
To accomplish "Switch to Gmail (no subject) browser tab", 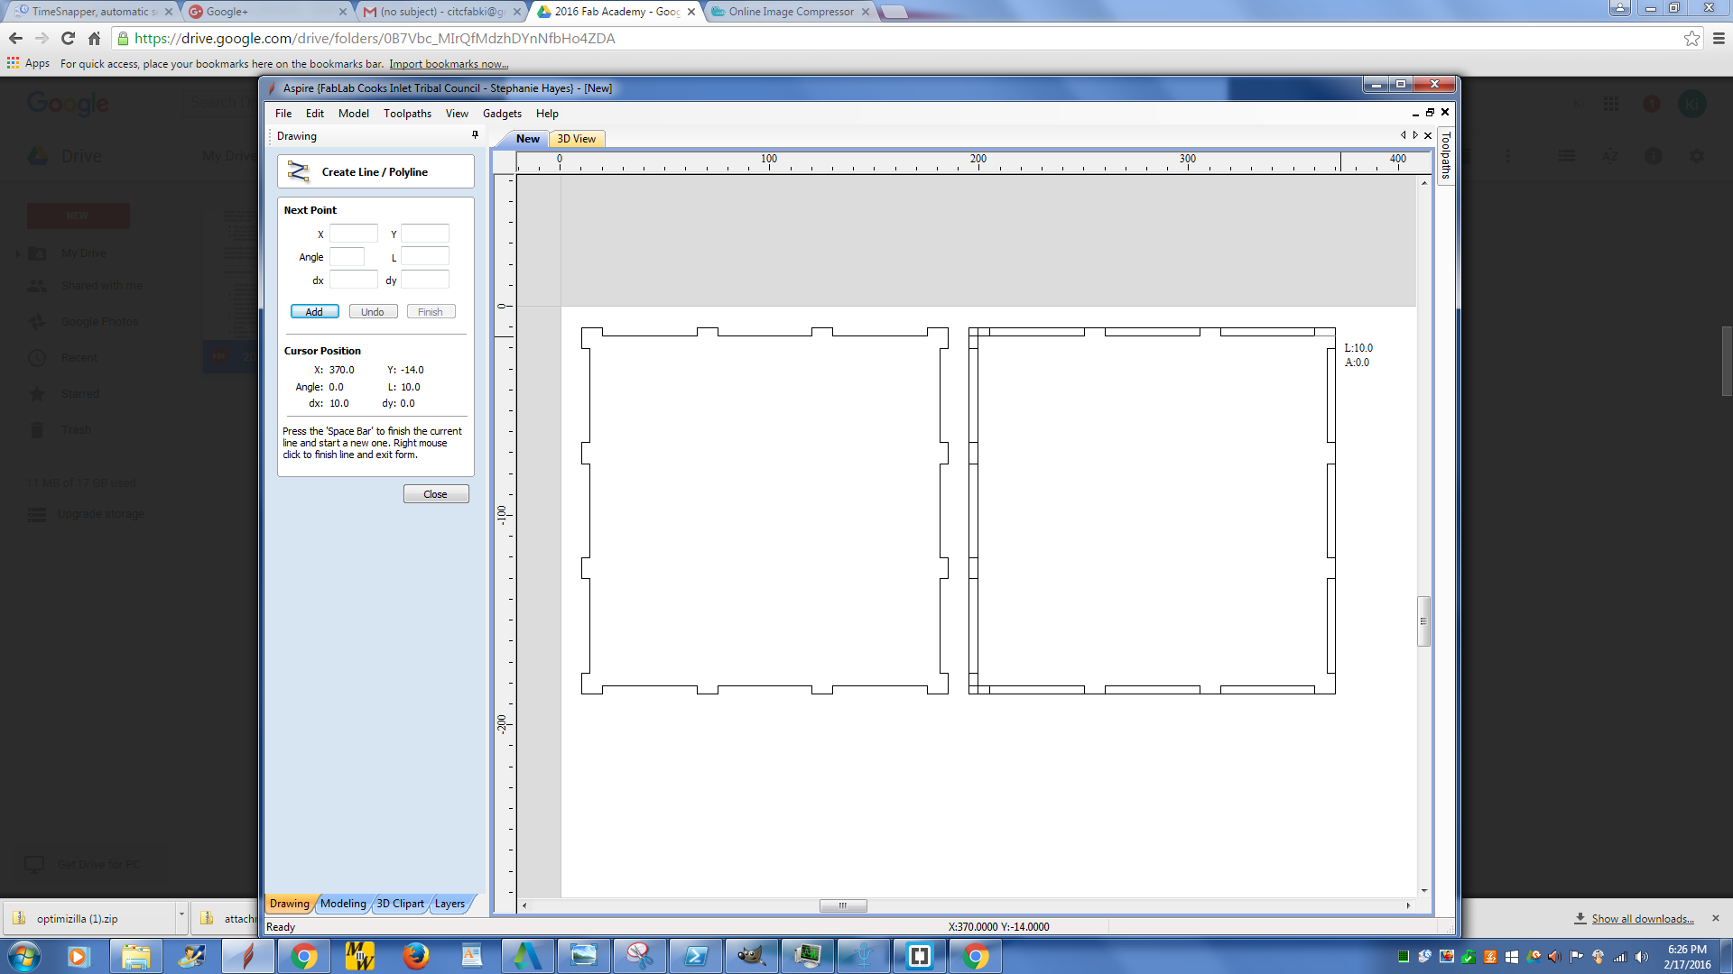I will click(441, 12).
